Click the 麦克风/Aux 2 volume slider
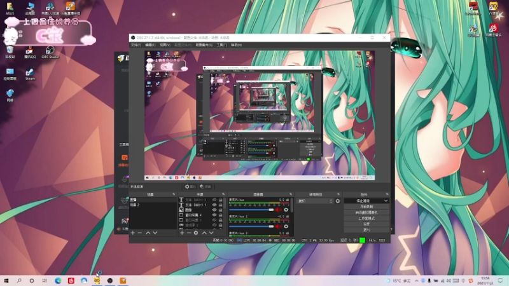The height and width of the screenshot is (286, 509). [x=251, y=226]
